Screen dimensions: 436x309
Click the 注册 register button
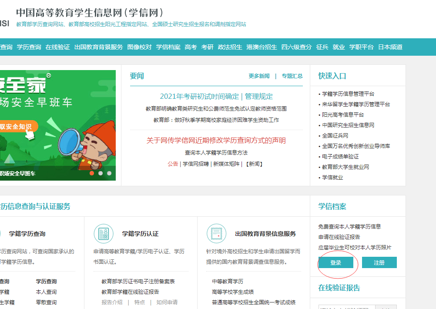pos(379,262)
